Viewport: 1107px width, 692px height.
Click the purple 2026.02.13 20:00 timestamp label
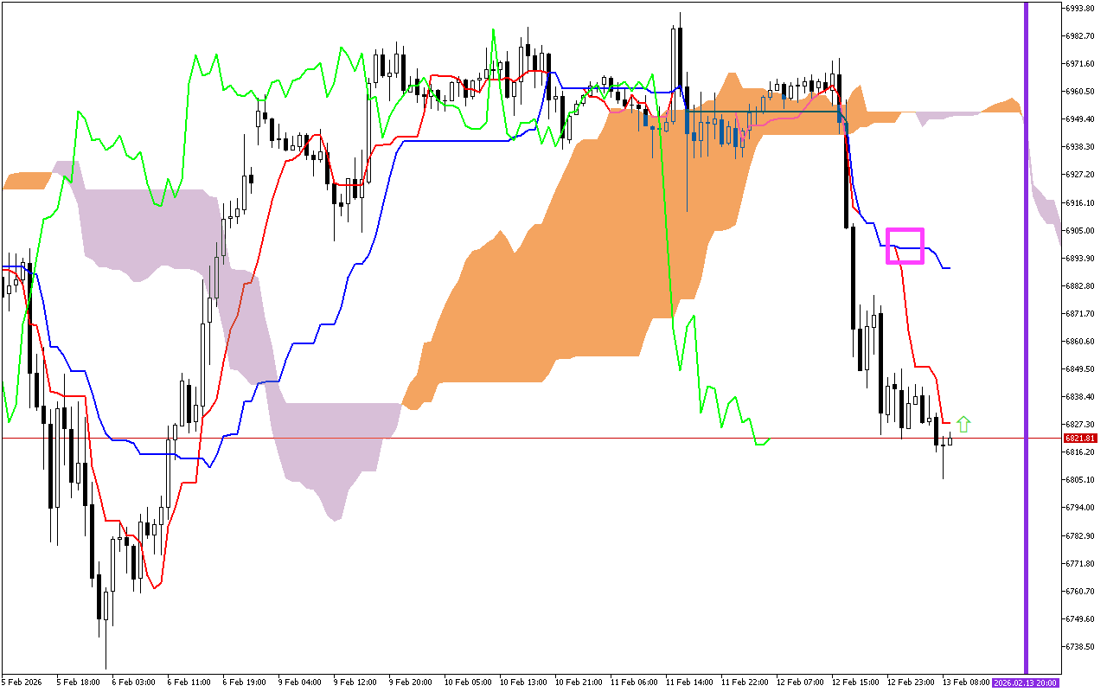(x=1025, y=682)
